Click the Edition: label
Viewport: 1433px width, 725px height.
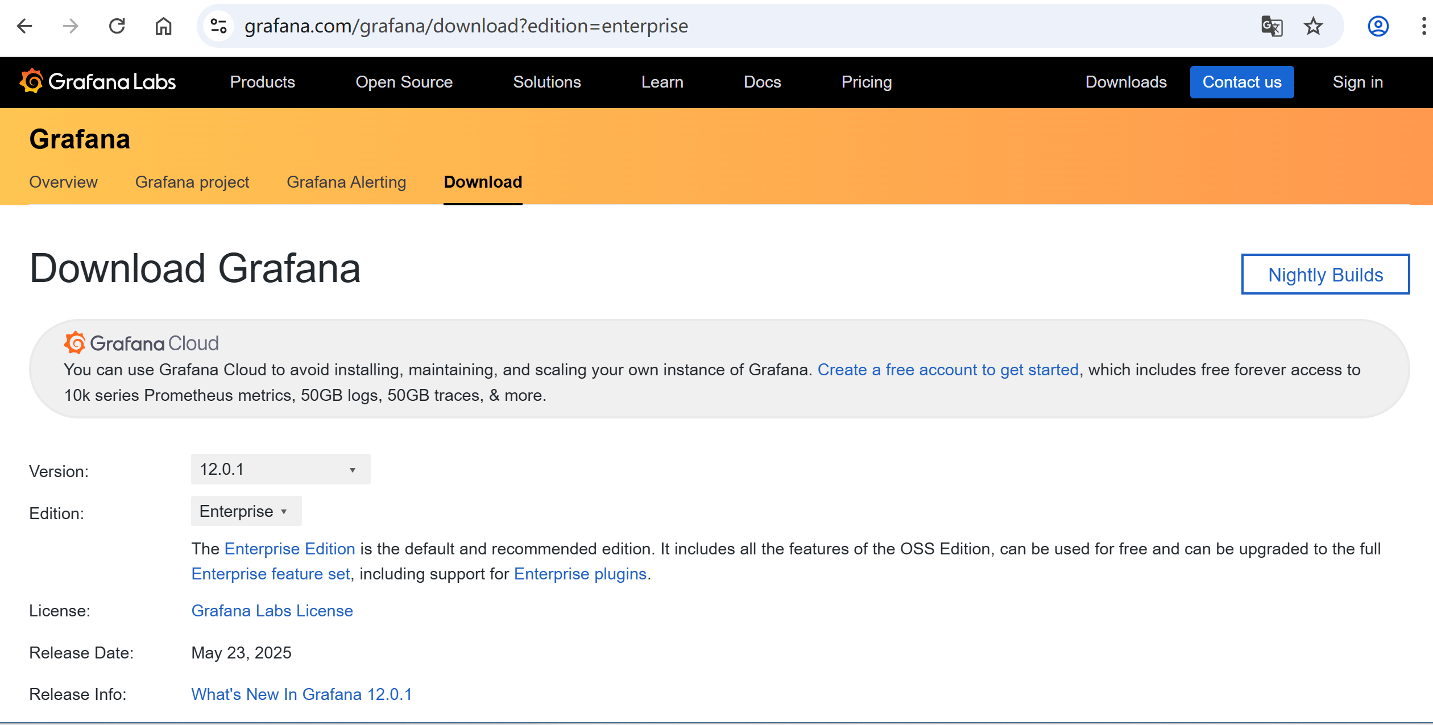pyautogui.click(x=57, y=513)
